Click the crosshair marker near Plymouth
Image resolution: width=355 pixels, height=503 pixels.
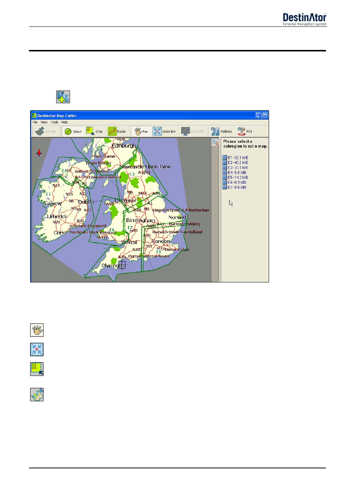coord(122,265)
